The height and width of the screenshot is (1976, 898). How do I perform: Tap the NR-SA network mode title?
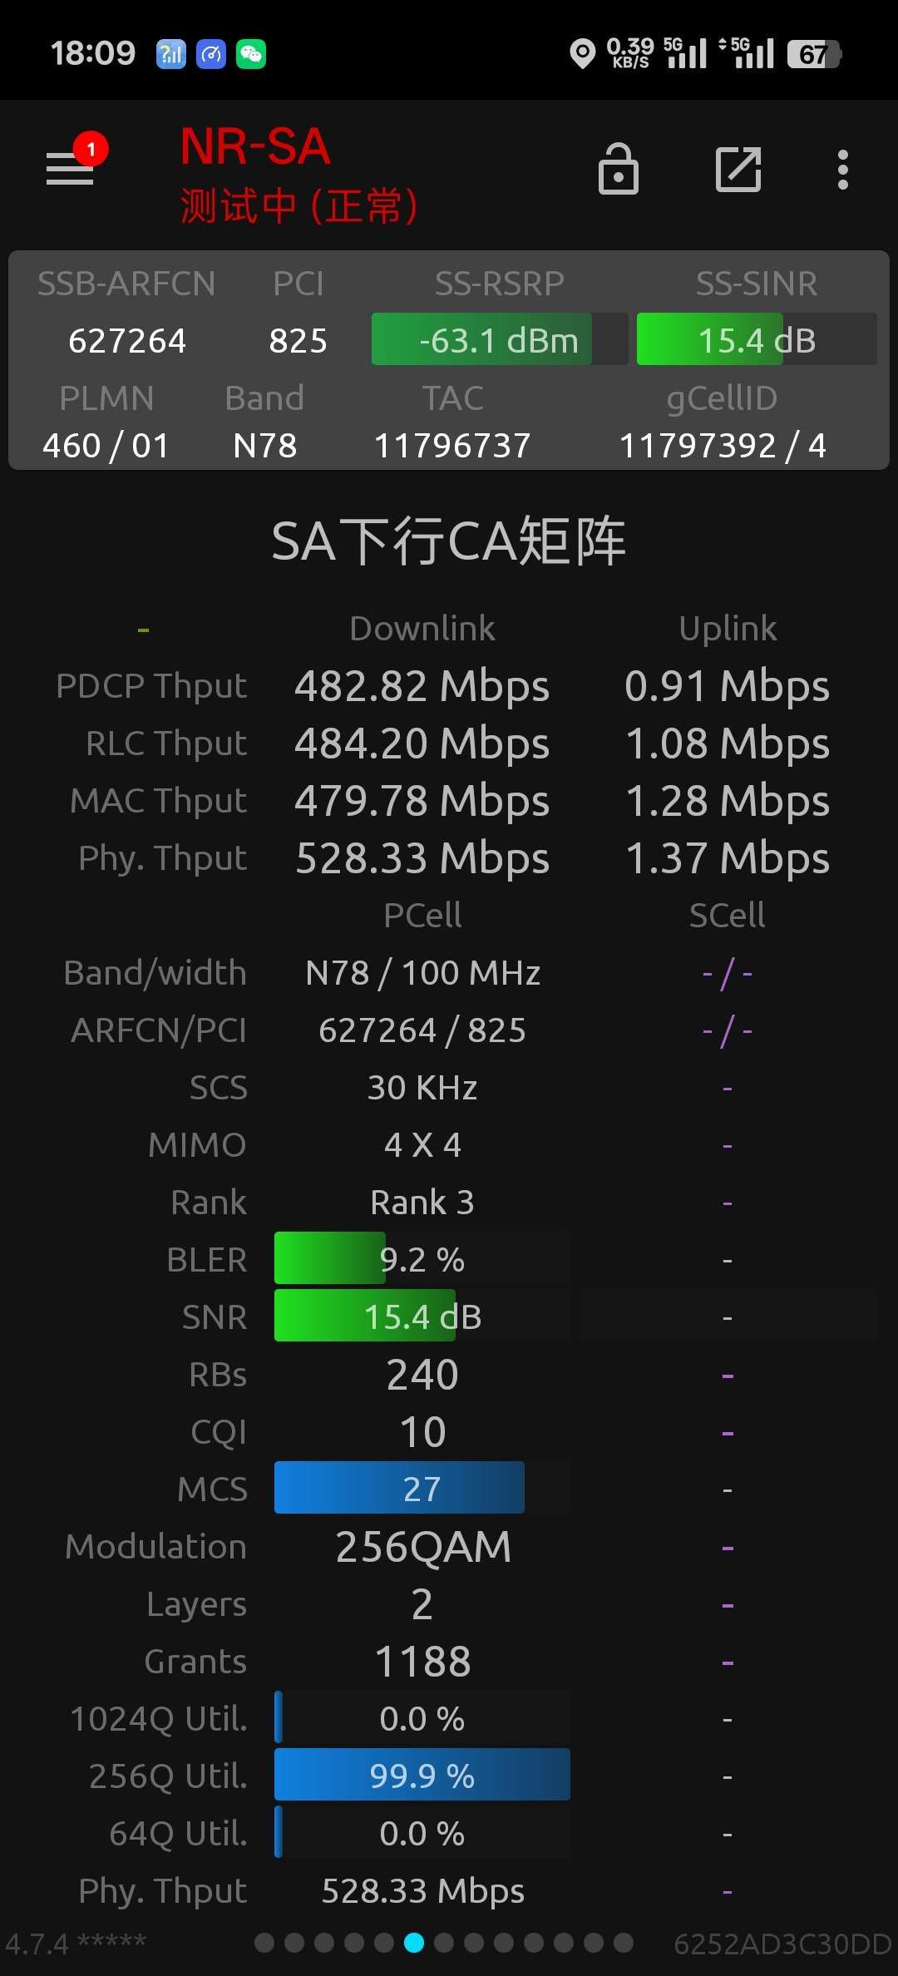tap(255, 146)
